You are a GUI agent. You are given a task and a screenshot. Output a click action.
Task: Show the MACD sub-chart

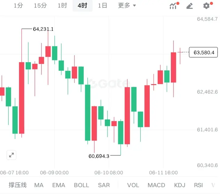(x=156, y=185)
